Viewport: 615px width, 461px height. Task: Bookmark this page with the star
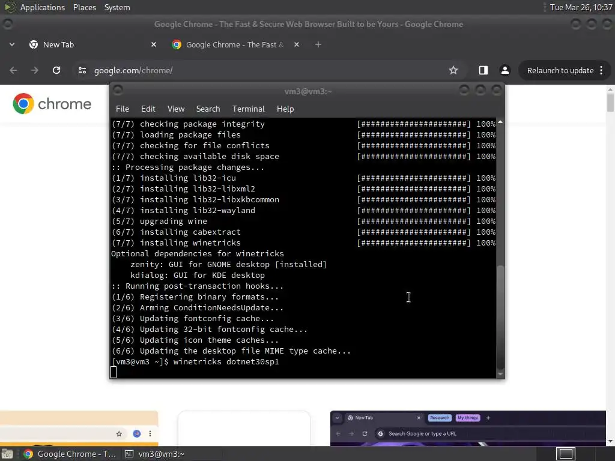coord(453,70)
